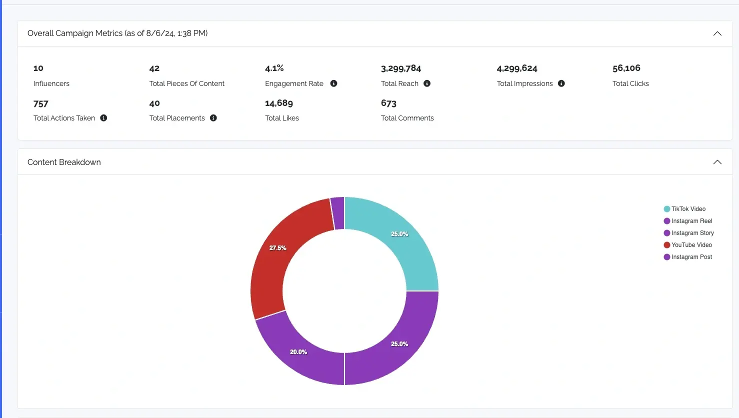The height and width of the screenshot is (418, 739).
Task: Click the Instagram Reel legend color dot
Action: point(666,220)
